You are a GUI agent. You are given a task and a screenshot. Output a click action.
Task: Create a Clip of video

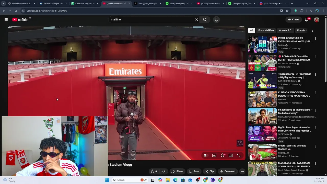click(209, 171)
